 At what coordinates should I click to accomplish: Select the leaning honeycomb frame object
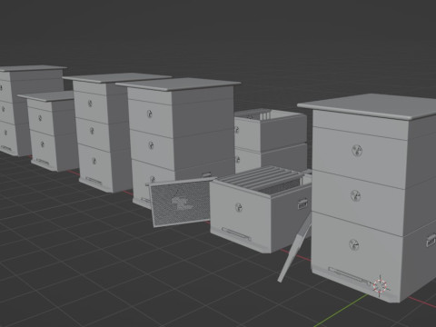(x=181, y=203)
